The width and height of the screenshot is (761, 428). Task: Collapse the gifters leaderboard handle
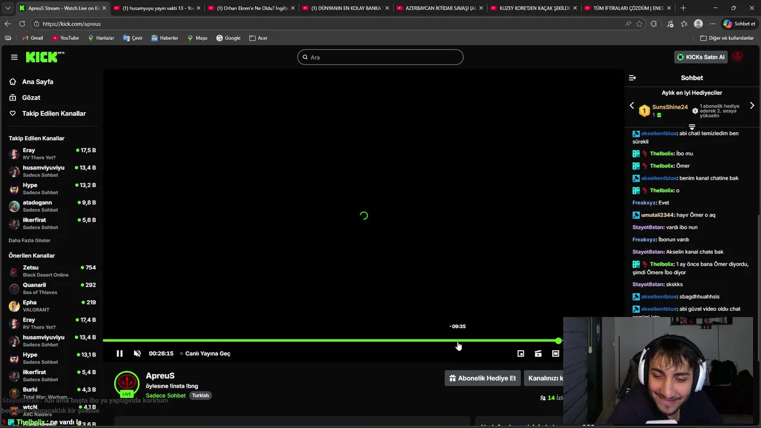click(692, 127)
